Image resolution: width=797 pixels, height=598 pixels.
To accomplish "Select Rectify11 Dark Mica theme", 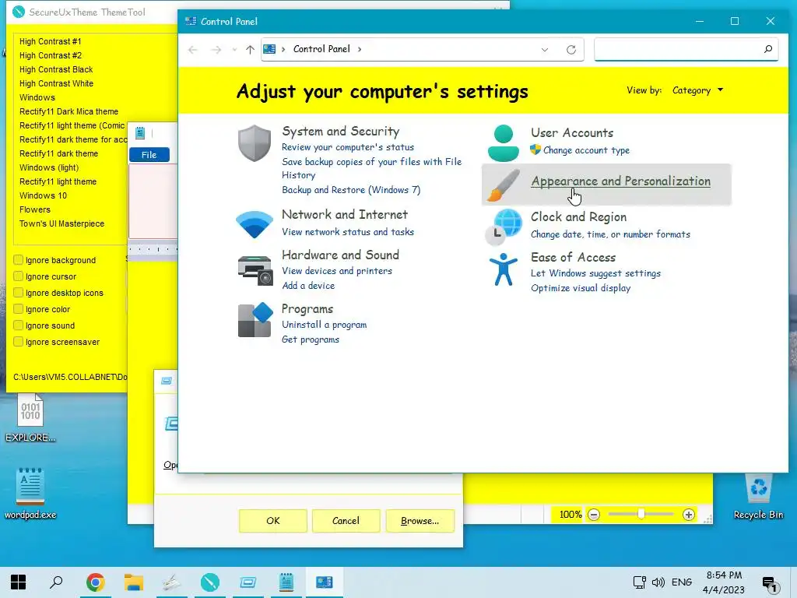I will click(68, 111).
